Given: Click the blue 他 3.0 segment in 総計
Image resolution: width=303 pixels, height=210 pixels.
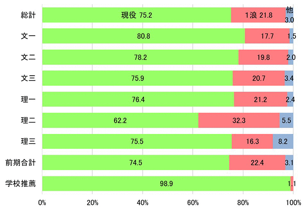Looking at the screenshot, I should [289, 15].
